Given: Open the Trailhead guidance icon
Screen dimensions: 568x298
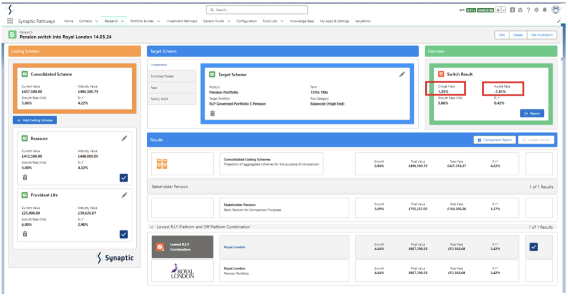Looking at the screenshot, I should click(520, 10).
